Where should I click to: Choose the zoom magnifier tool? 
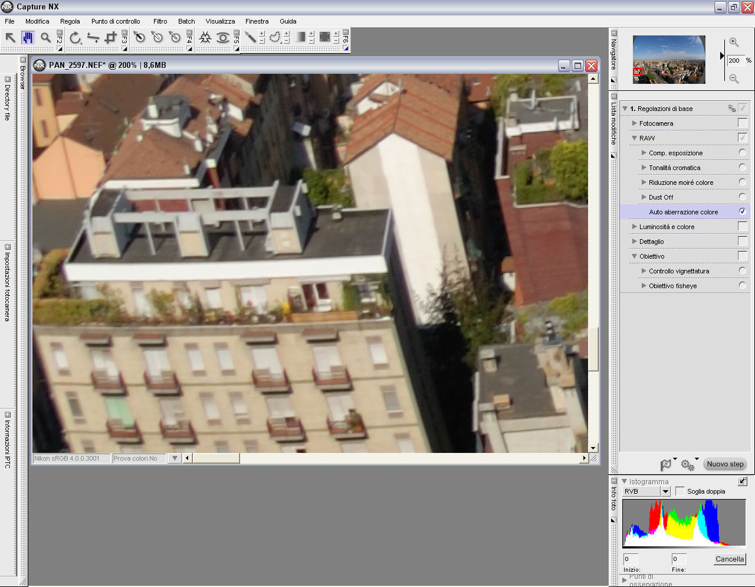(x=45, y=38)
